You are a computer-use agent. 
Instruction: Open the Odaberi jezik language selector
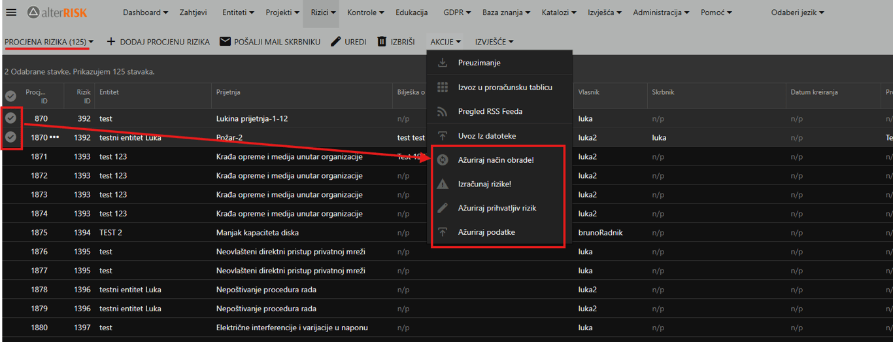pyautogui.click(x=798, y=12)
